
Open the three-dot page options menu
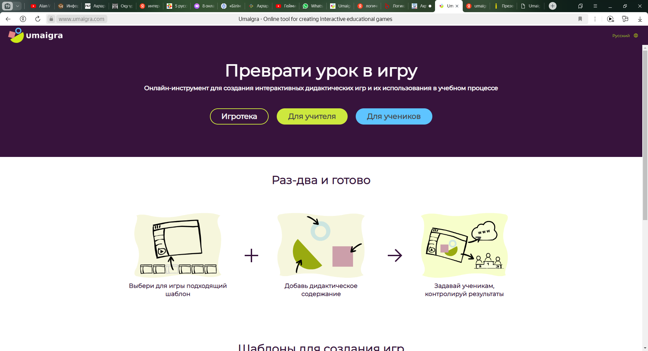pos(595,19)
